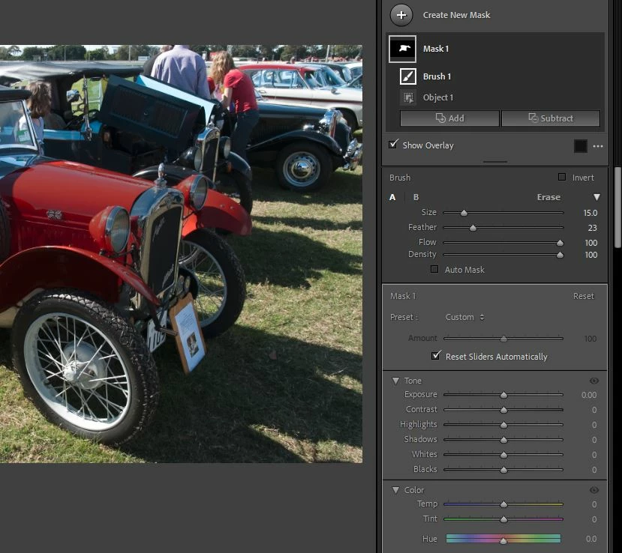Click the Hue value 0.0
Screen dimensions: 622x553
point(591,539)
